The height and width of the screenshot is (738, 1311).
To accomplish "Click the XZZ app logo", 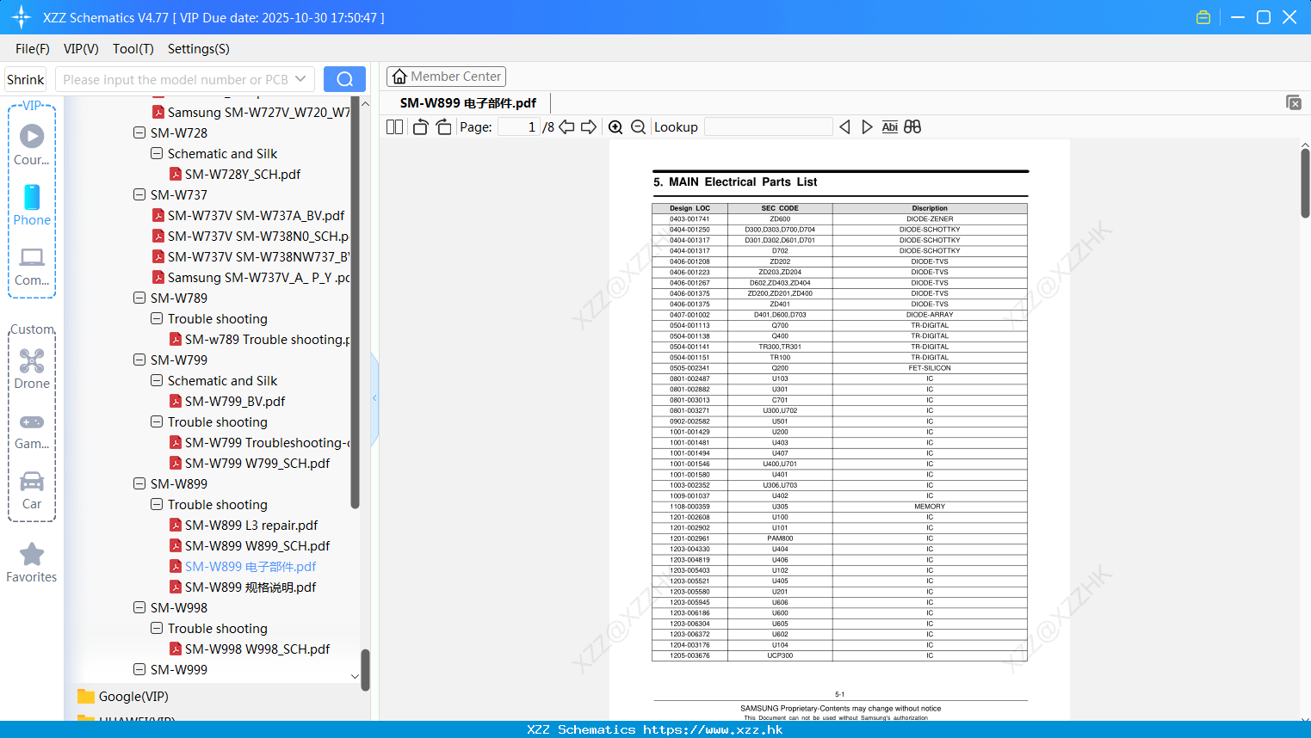I will 21,17.
